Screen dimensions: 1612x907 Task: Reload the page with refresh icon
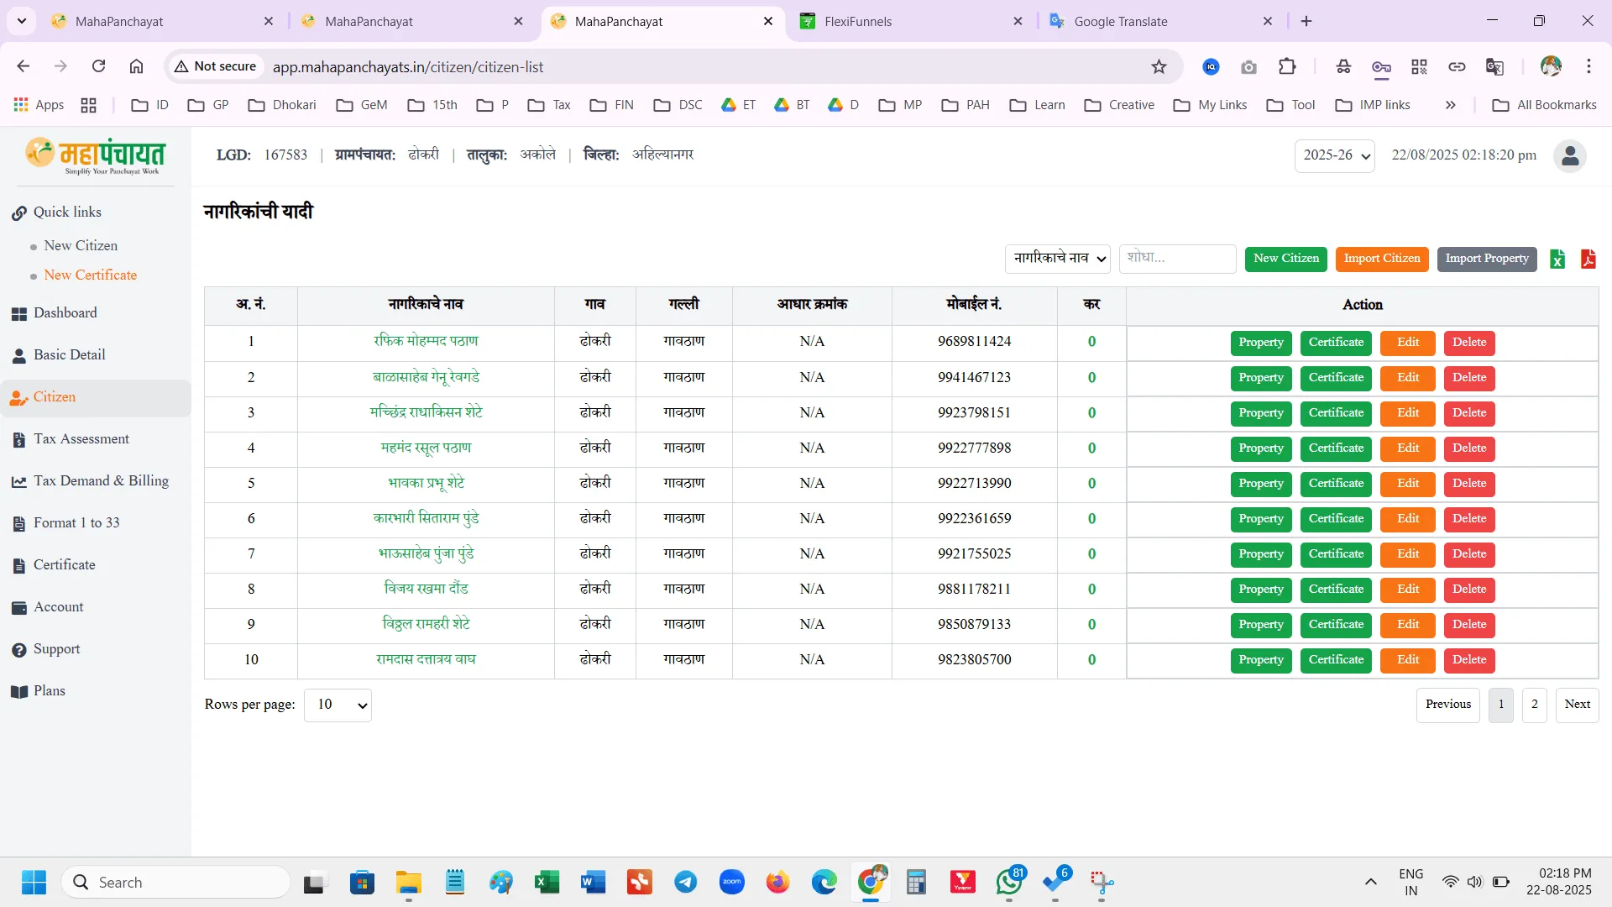pyautogui.click(x=98, y=66)
